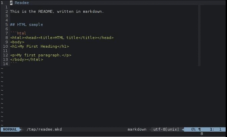227x137 pixels.
Task: Place cursor on 'This is the README' line
Action: [57, 11]
